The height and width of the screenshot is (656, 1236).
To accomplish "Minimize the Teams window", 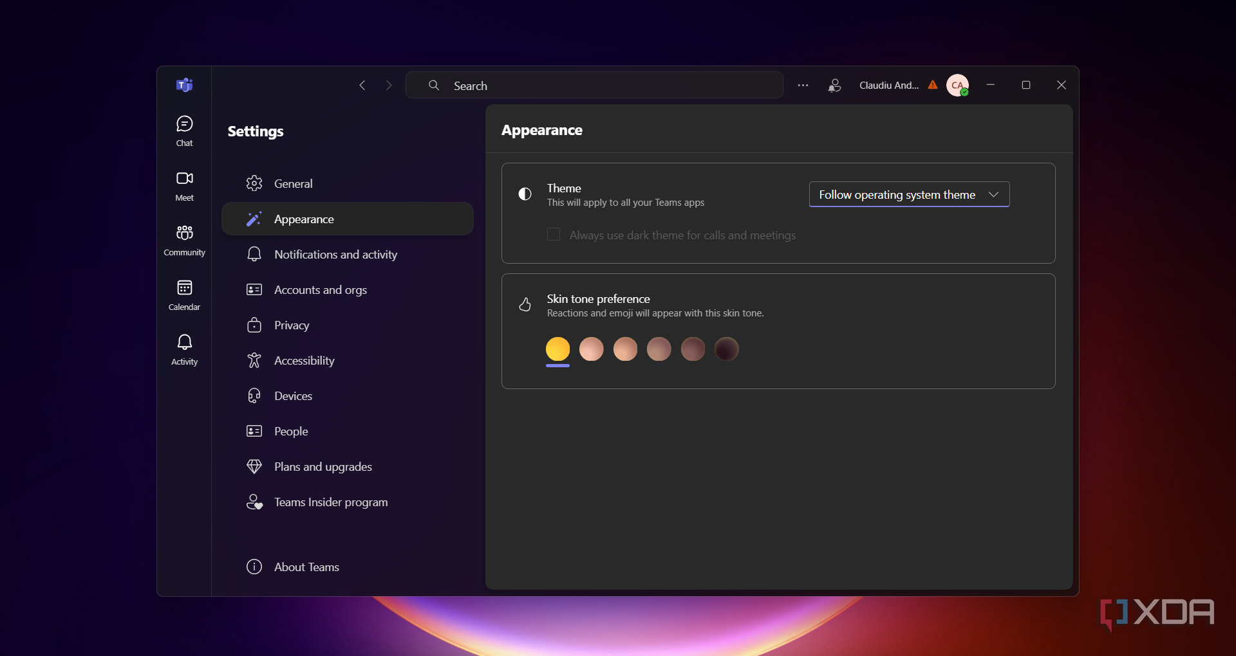I will click(991, 85).
